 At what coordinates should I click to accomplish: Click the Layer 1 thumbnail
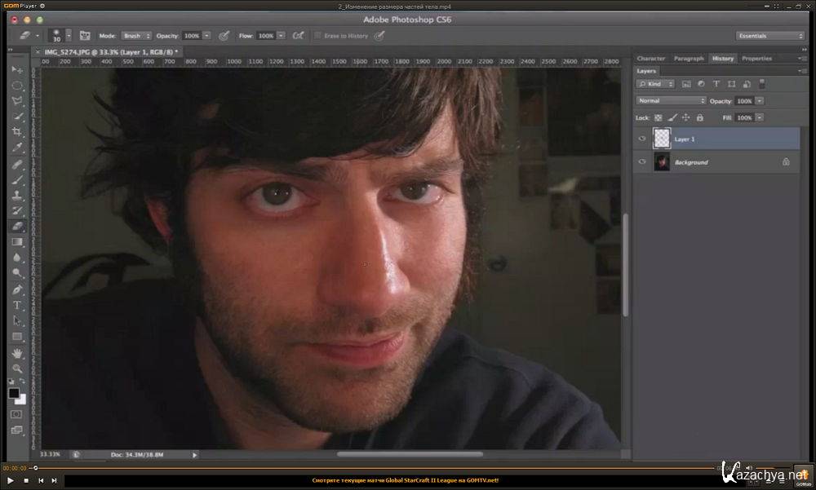click(661, 139)
